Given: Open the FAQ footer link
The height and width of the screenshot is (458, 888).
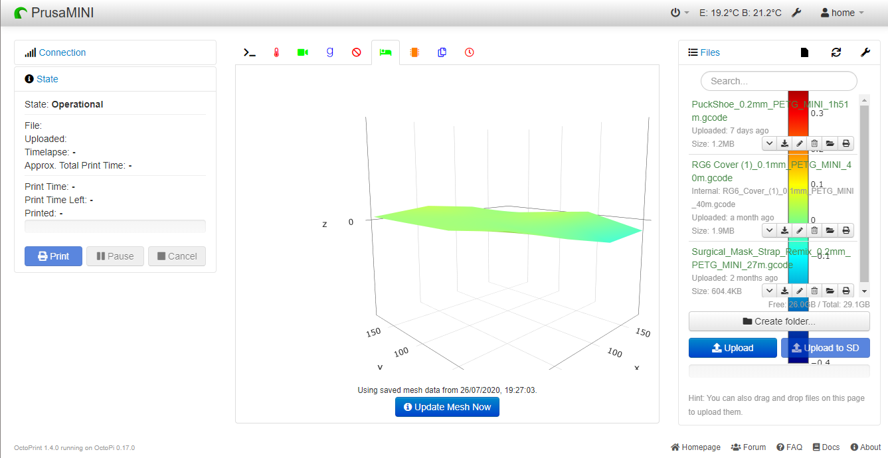Looking at the screenshot, I should 790,447.
